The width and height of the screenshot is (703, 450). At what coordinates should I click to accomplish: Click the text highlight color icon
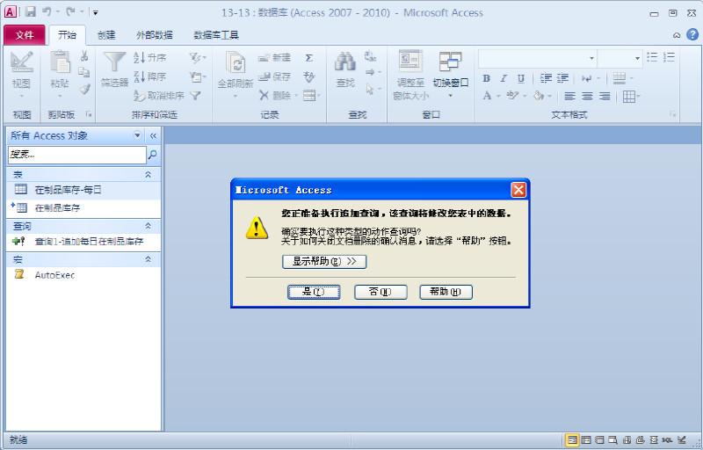tap(512, 96)
